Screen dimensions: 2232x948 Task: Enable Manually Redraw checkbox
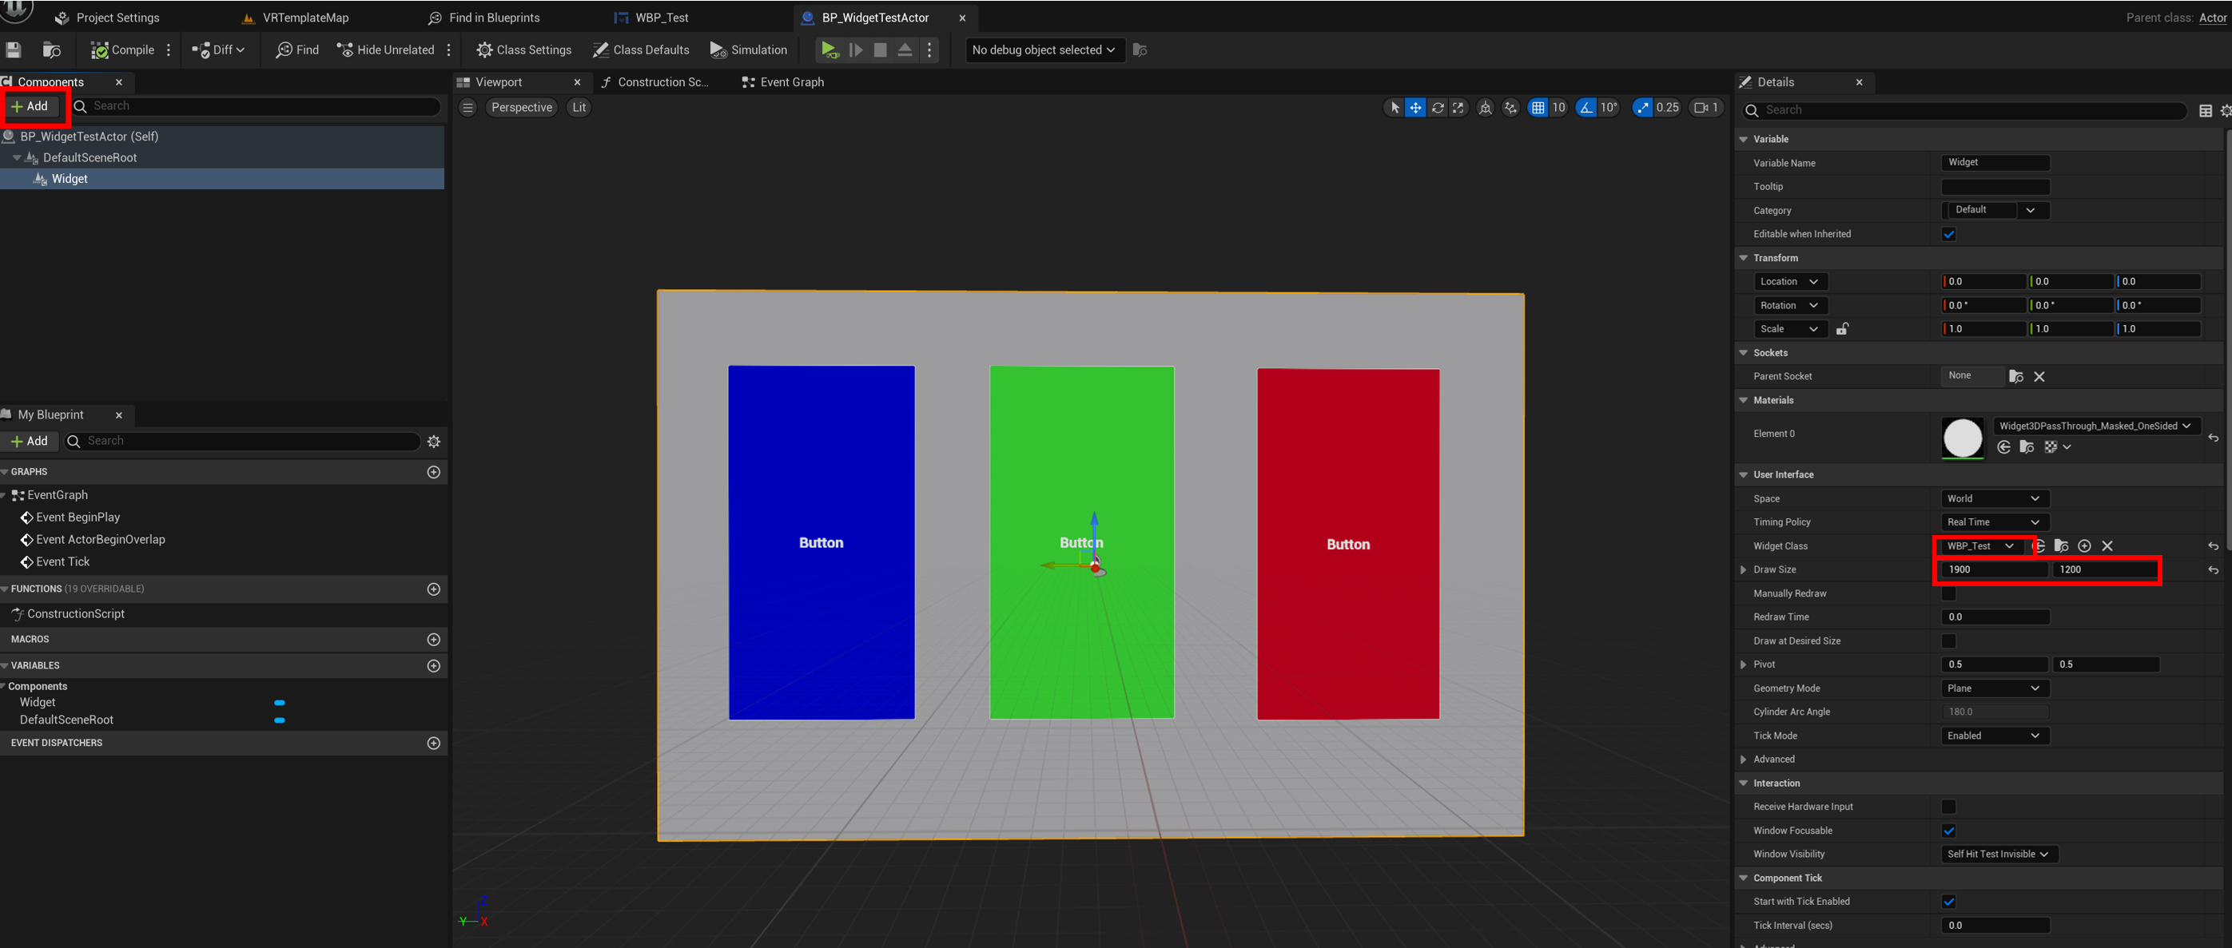(1948, 594)
